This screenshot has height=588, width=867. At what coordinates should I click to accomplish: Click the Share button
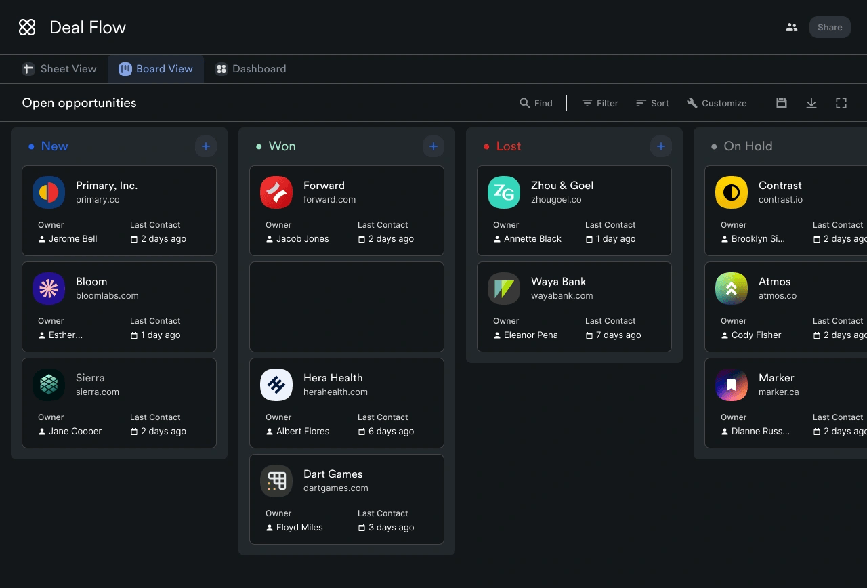830,28
